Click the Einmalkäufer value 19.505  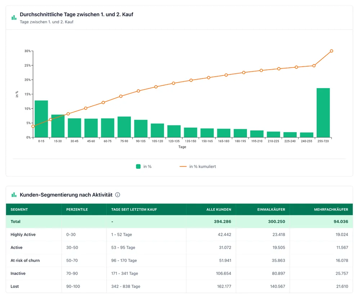[x=279, y=247]
